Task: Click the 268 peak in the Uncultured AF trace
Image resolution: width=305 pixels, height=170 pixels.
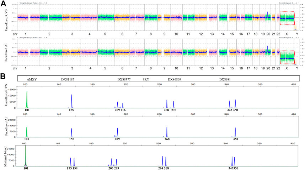Action: 167,132
